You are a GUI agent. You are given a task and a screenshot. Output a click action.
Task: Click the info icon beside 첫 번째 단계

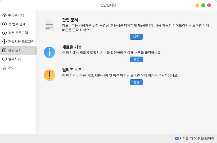(4, 24)
